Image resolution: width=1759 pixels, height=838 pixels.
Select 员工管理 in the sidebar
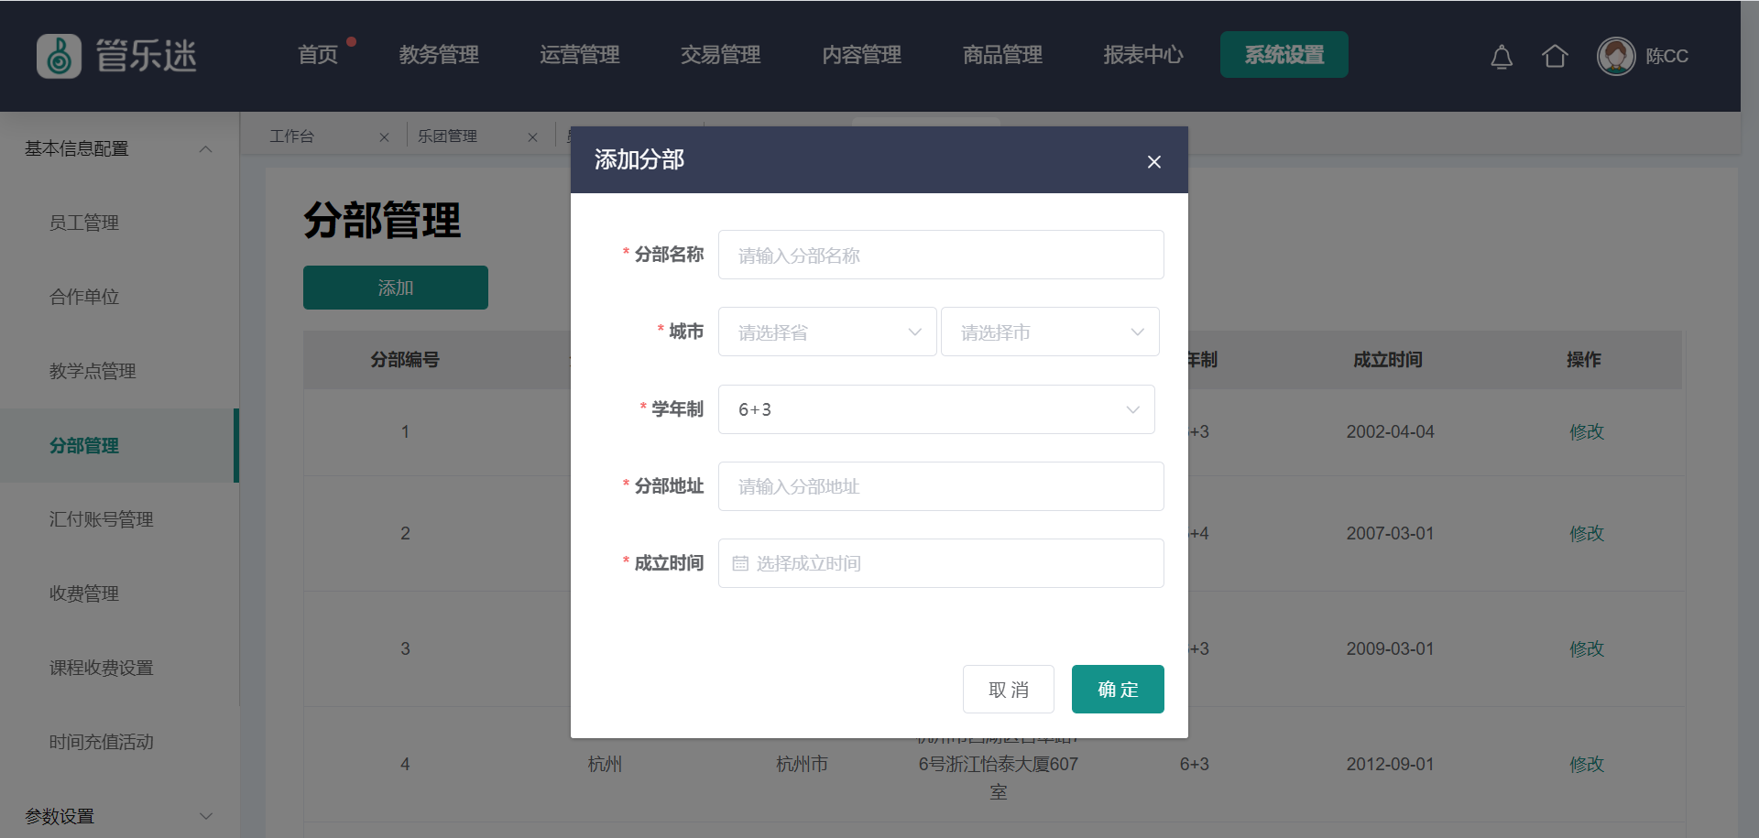pyautogui.click(x=84, y=223)
